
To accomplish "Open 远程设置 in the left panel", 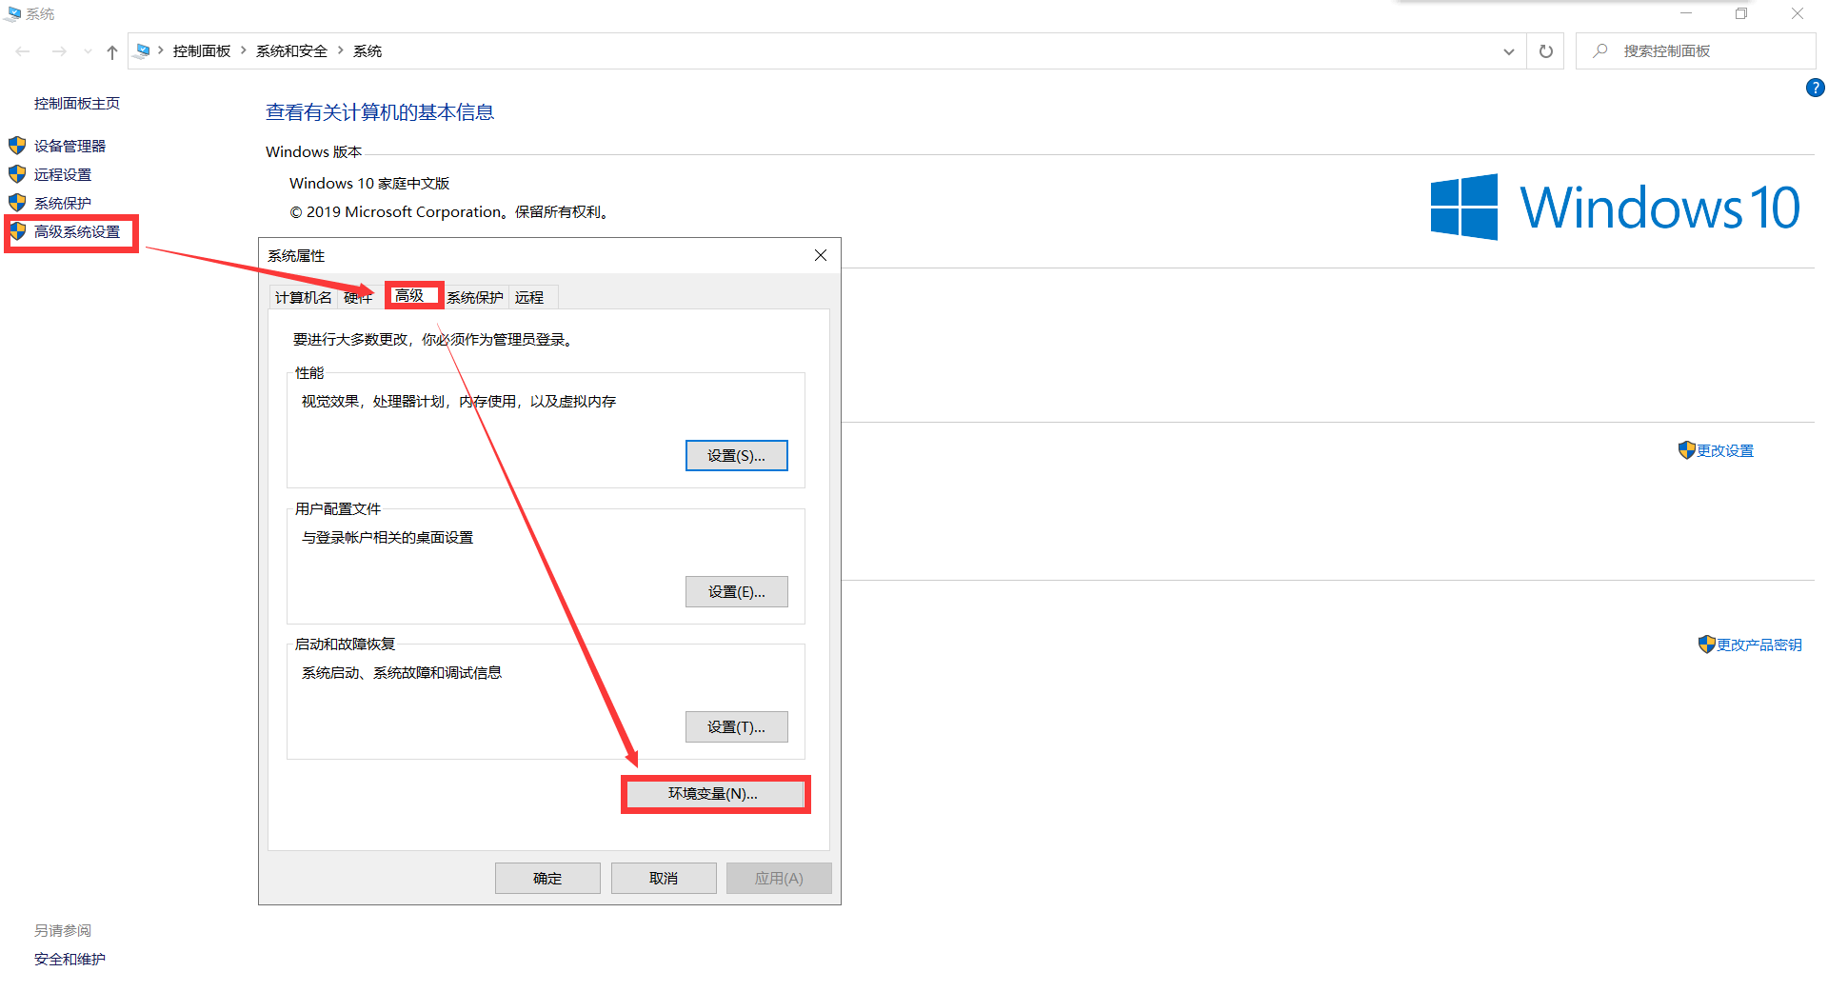I will coord(63,173).
